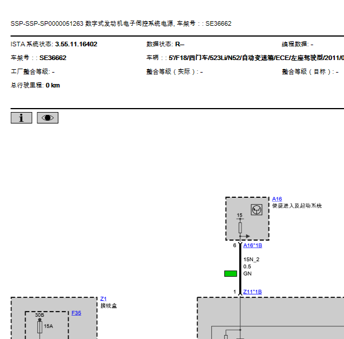Select the data status R– value
The image size is (344, 339).
(180, 44)
